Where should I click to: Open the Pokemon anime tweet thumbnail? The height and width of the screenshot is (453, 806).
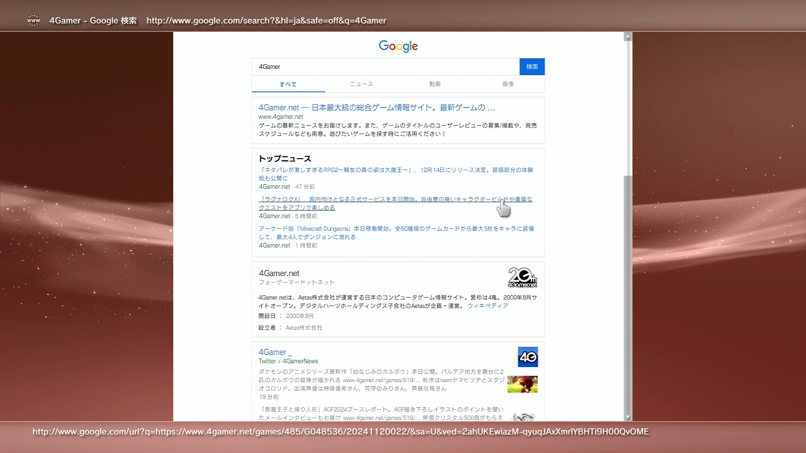coord(522,384)
